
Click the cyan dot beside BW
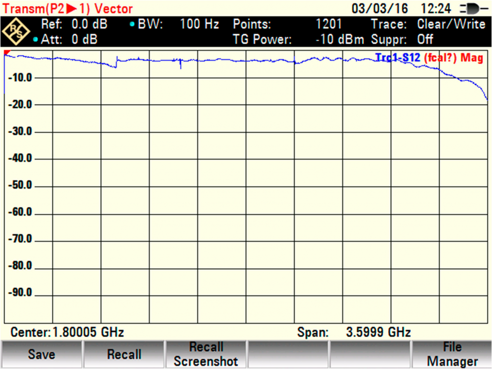(x=132, y=24)
